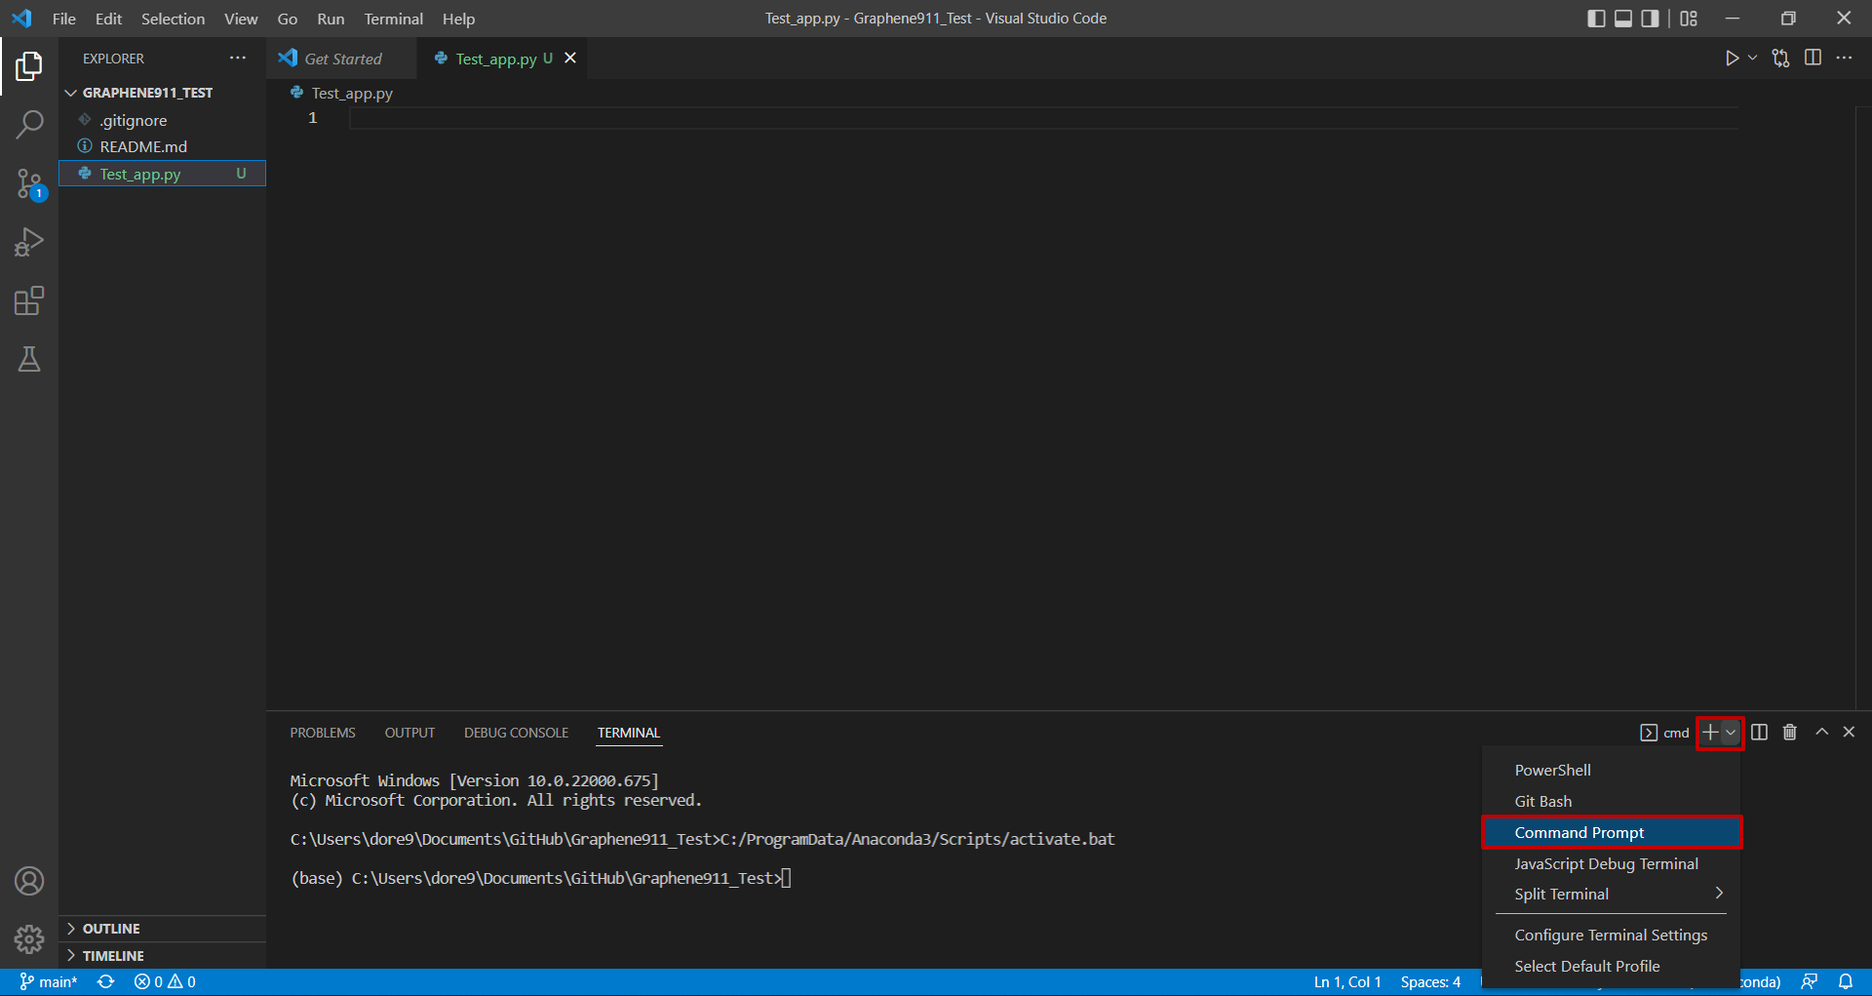Image resolution: width=1872 pixels, height=996 pixels.
Task: Choose JavaScript Debug Terminal option
Action: point(1611,863)
